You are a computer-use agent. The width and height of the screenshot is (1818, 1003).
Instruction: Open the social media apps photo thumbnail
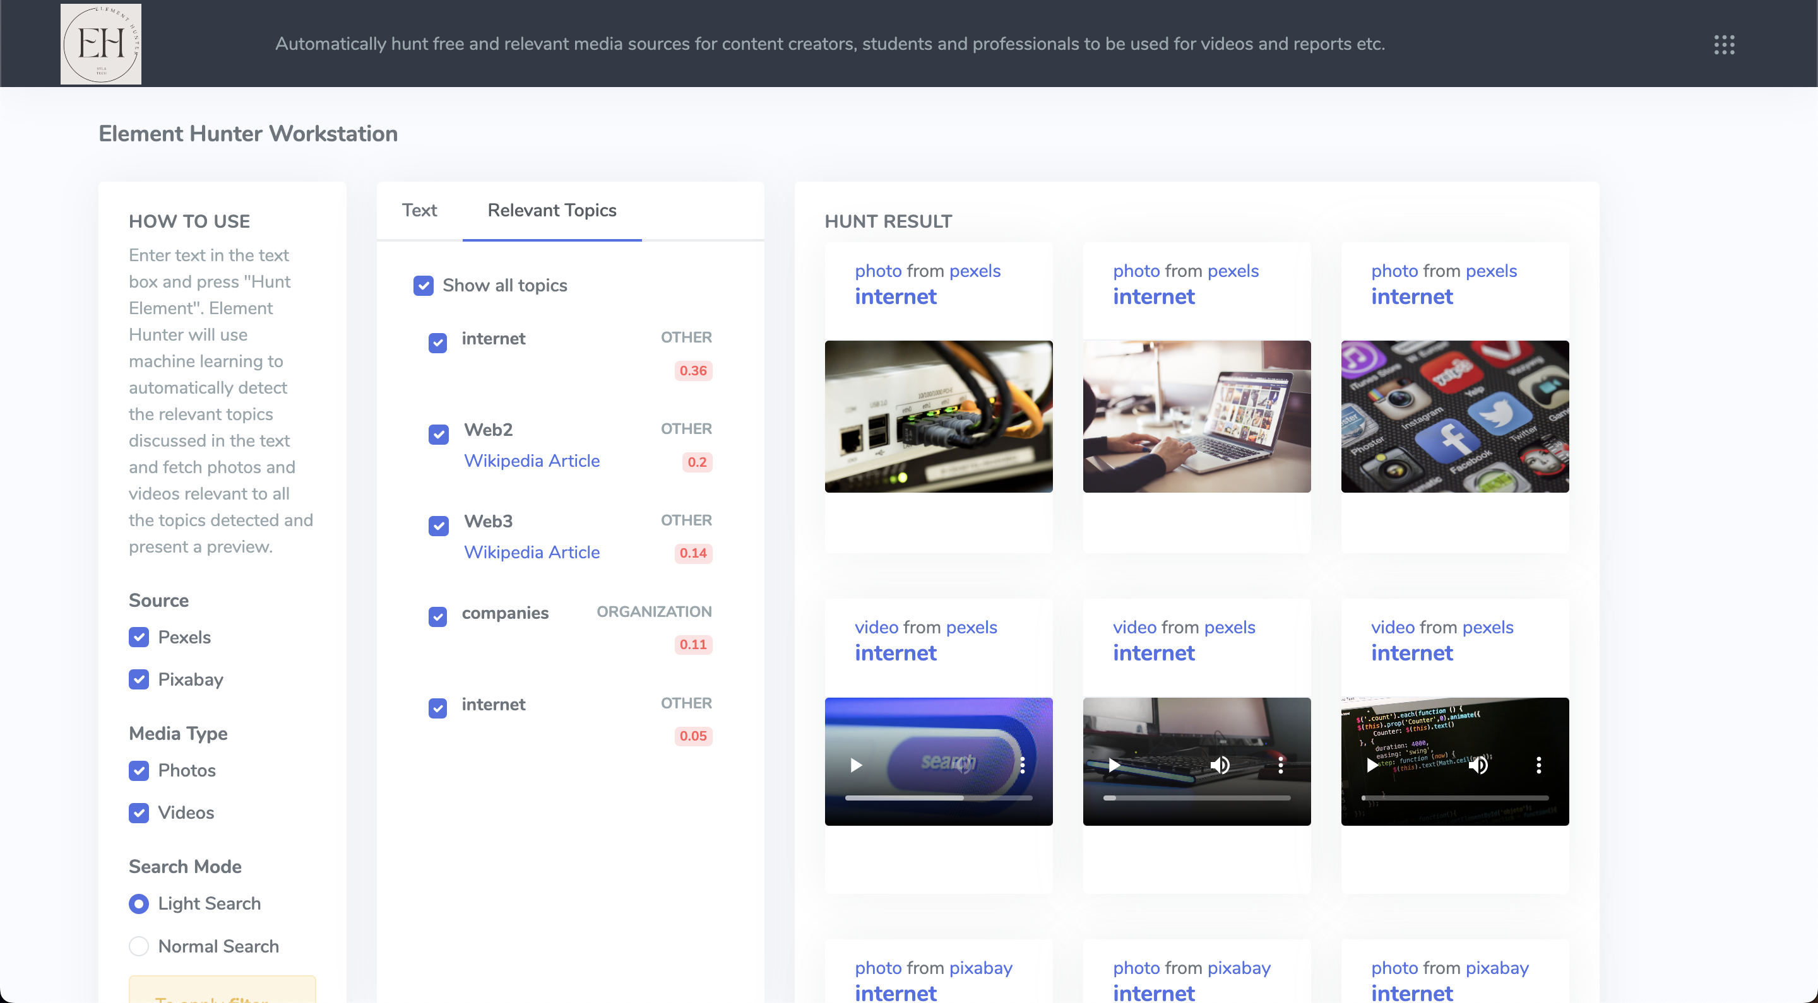point(1455,416)
